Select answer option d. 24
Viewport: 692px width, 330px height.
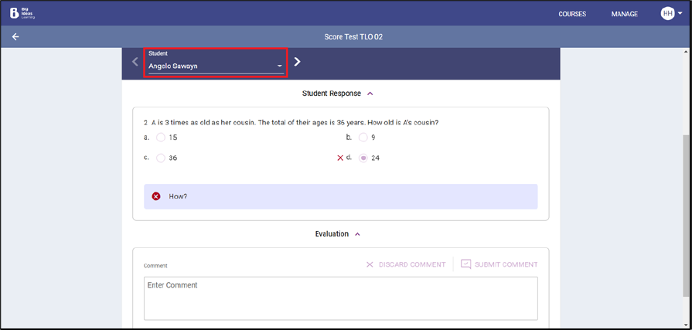tap(363, 158)
